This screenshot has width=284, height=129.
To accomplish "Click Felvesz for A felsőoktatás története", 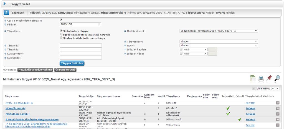I will click(x=250, y=120).
